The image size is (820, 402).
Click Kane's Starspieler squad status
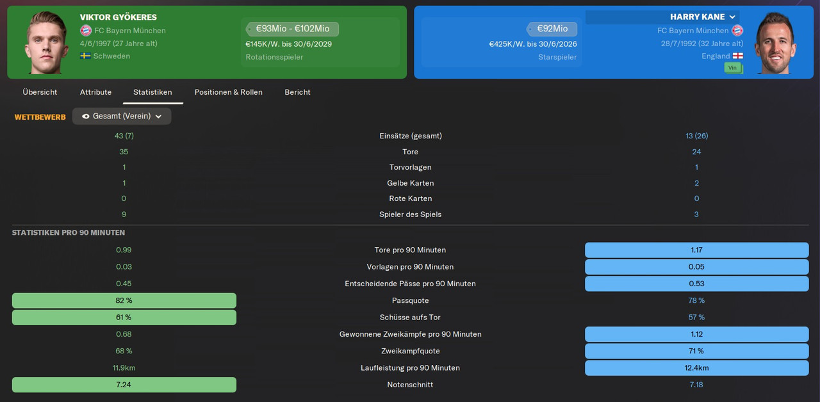point(557,57)
